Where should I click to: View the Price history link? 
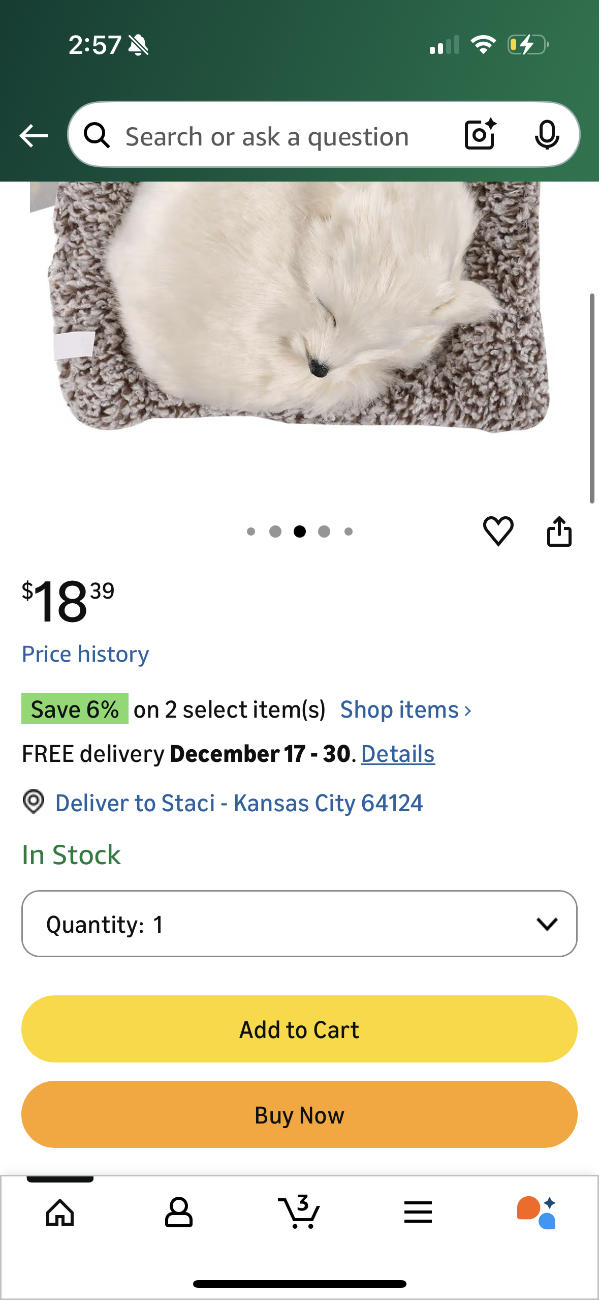click(85, 654)
